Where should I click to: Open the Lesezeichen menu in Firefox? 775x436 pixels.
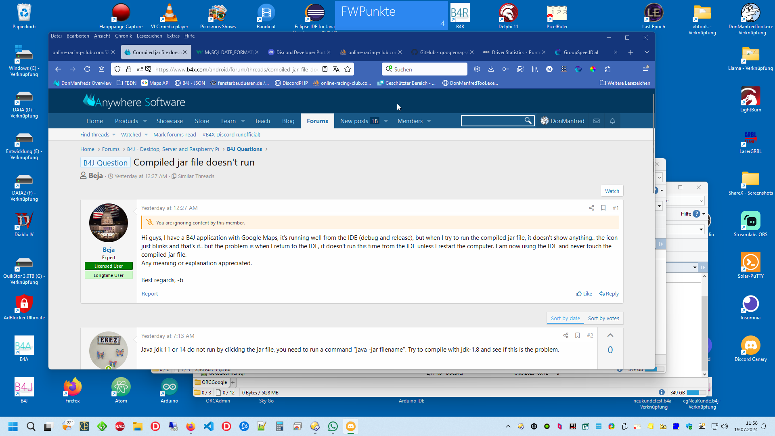click(x=149, y=36)
